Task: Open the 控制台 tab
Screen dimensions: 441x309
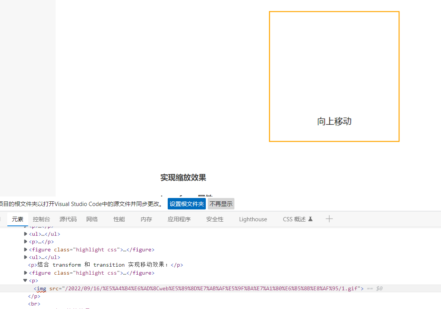Action: pyautogui.click(x=41, y=219)
